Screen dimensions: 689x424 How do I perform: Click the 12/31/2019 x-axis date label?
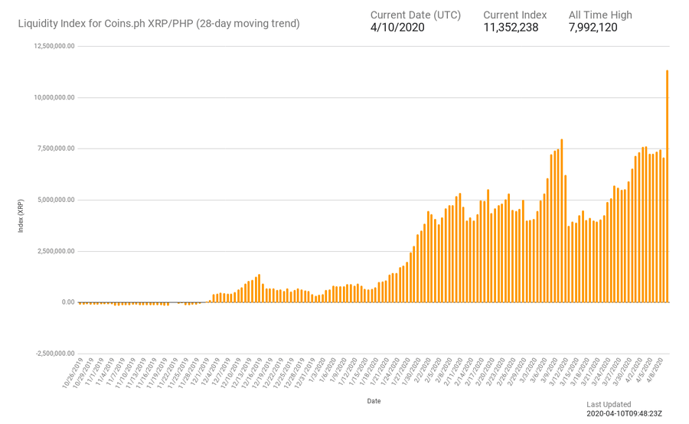pyautogui.click(x=305, y=373)
